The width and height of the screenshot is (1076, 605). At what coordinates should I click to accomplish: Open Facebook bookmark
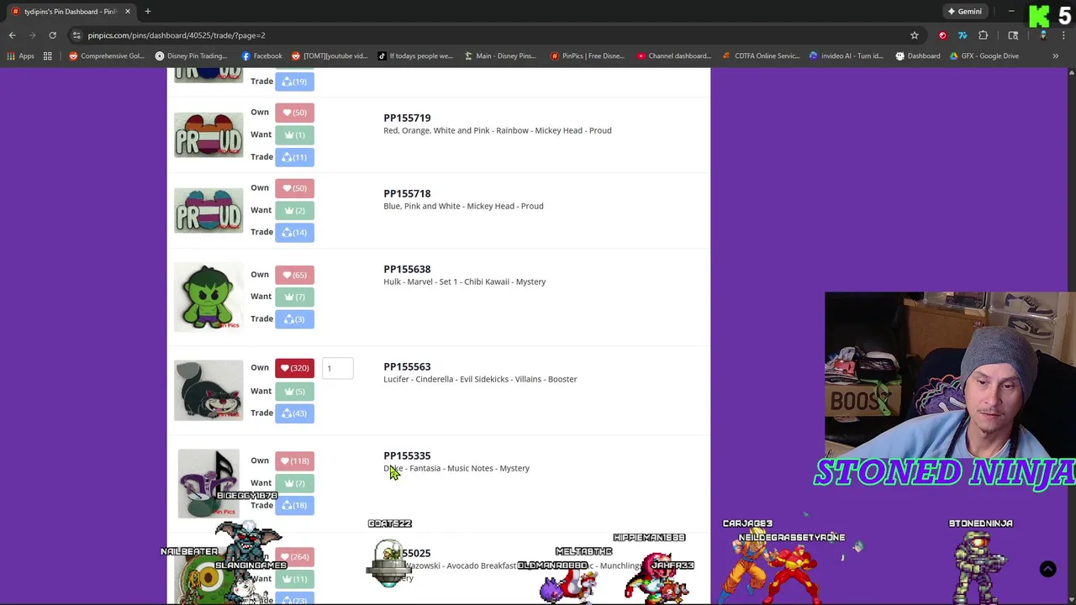point(261,56)
